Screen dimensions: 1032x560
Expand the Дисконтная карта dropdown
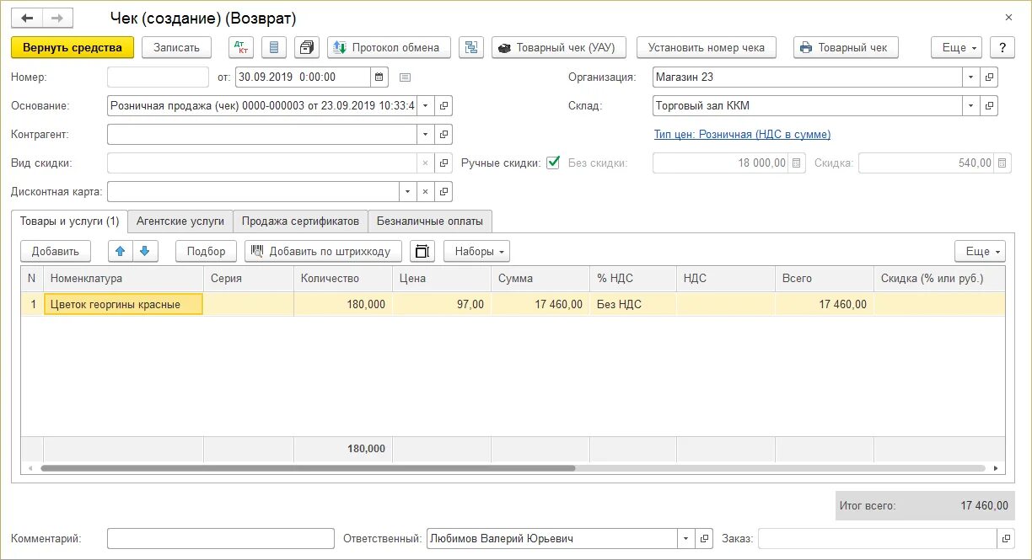click(407, 191)
